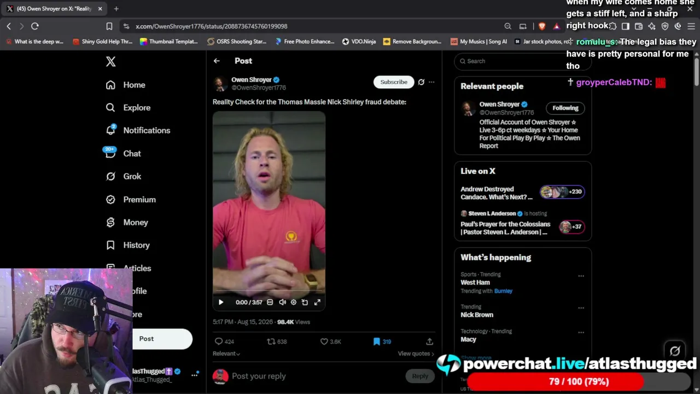The width and height of the screenshot is (700, 394).
Task: Click the Brave Shields lion icon
Action: 542,26
